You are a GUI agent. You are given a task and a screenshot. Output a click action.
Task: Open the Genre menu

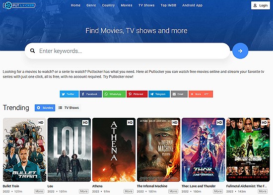[x=91, y=5]
